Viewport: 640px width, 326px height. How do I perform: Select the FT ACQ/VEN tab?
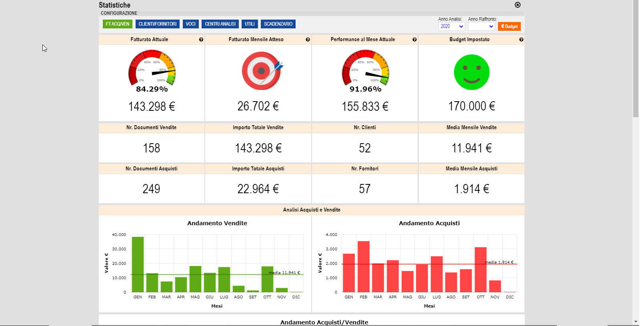(x=118, y=24)
